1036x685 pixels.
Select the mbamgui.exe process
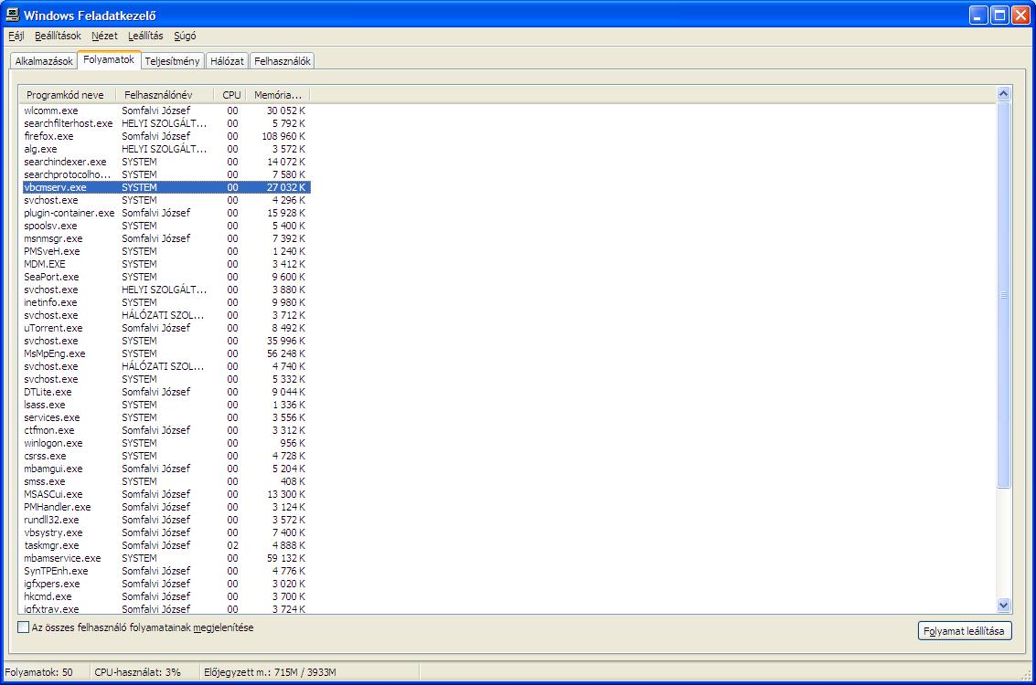coord(166,469)
